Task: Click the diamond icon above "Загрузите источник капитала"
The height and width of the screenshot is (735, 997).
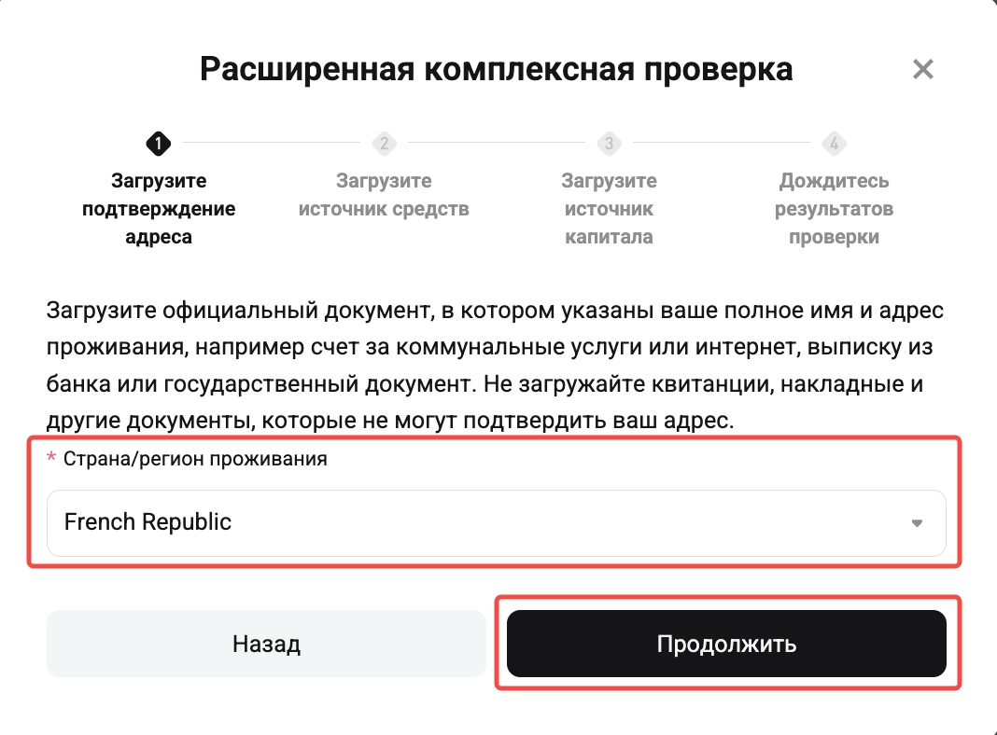Action: (x=609, y=144)
